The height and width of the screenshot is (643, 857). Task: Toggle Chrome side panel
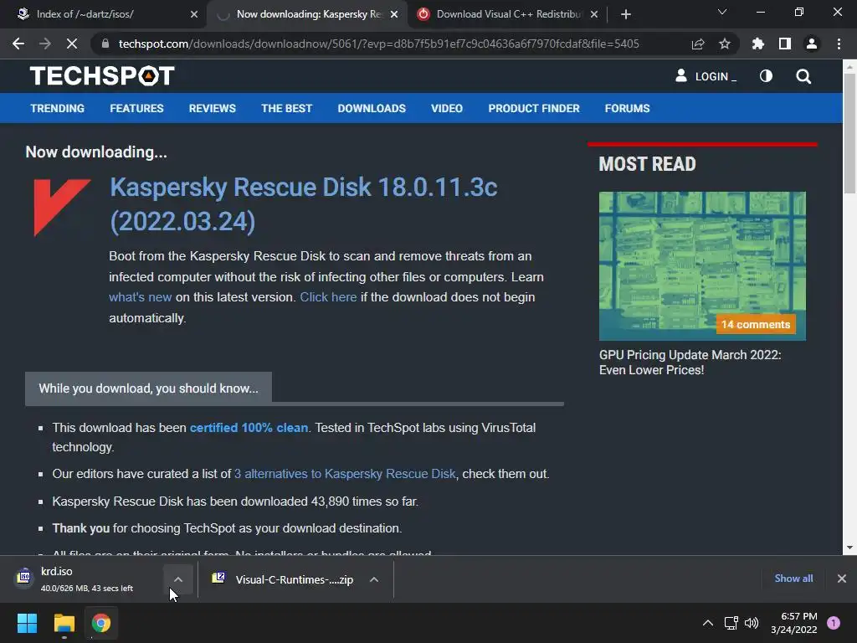point(785,44)
